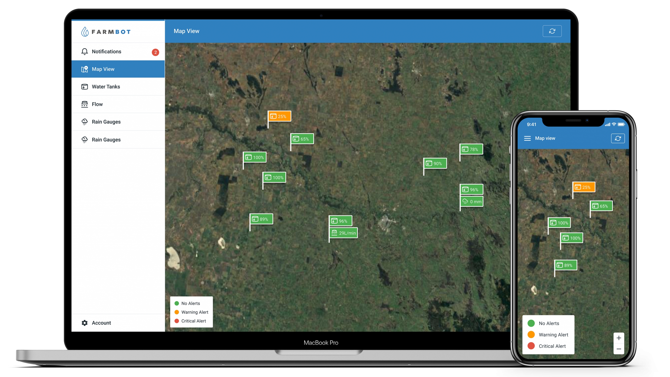This screenshot has width=670, height=377.
Task: Click red Critical Alert dot in laptop legend
Action: 177,321
